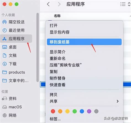This screenshot has height=123, width=131.
Task: Click the 名称 column header
Action: pyautogui.click(x=57, y=16)
